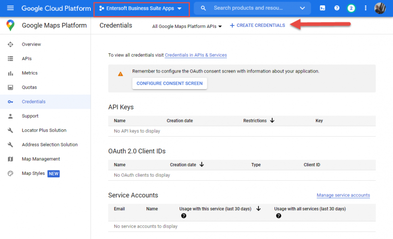Click the Map Styles palette icon
The height and width of the screenshot is (239, 393).
pos(10,173)
